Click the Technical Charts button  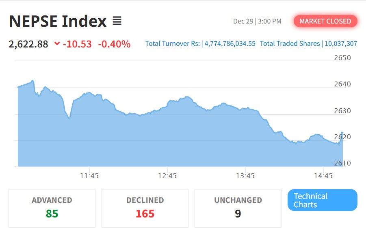tap(322, 200)
